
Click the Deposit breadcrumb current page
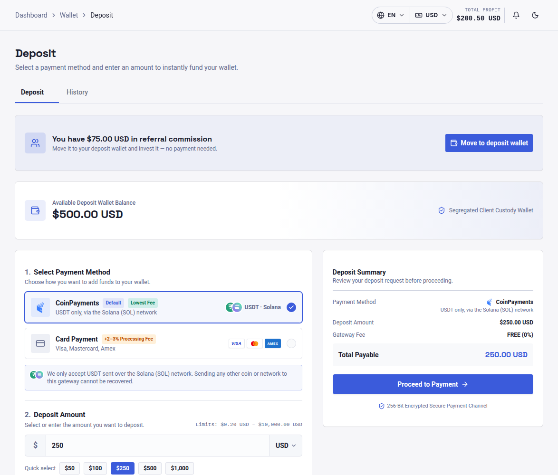click(102, 15)
